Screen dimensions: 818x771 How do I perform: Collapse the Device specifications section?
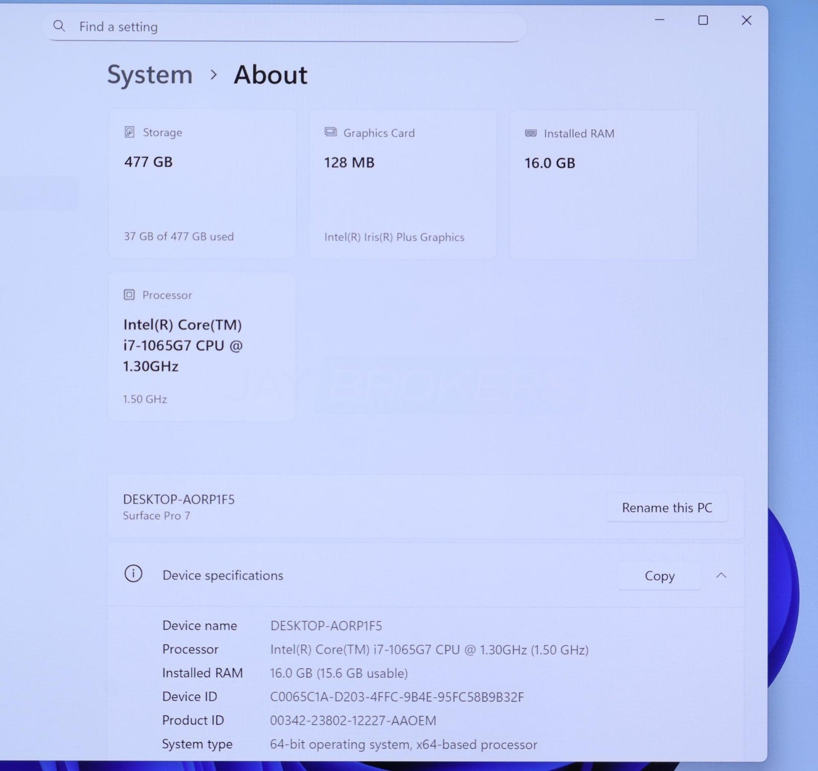click(x=721, y=576)
